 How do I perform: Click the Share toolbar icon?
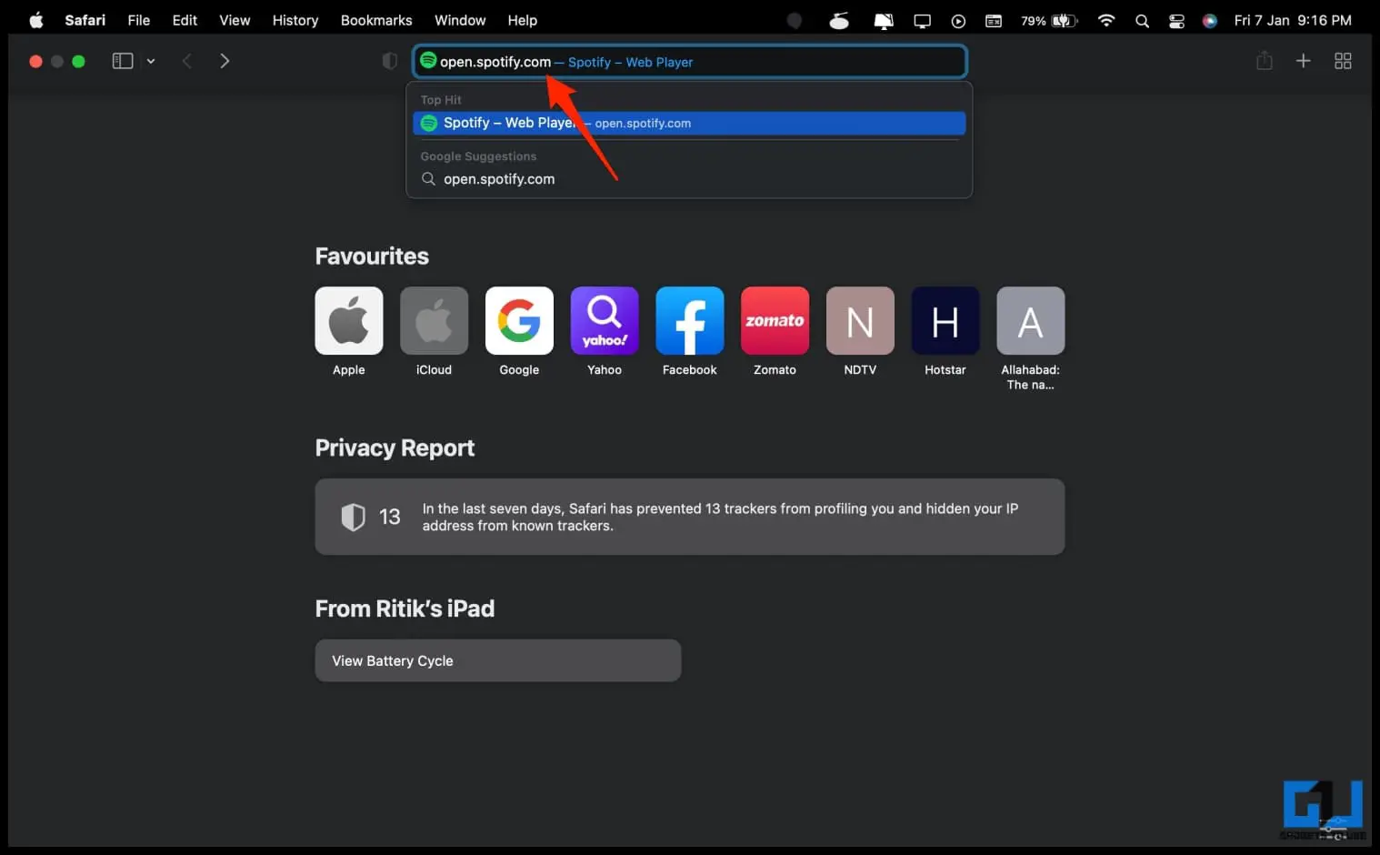(1265, 60)
